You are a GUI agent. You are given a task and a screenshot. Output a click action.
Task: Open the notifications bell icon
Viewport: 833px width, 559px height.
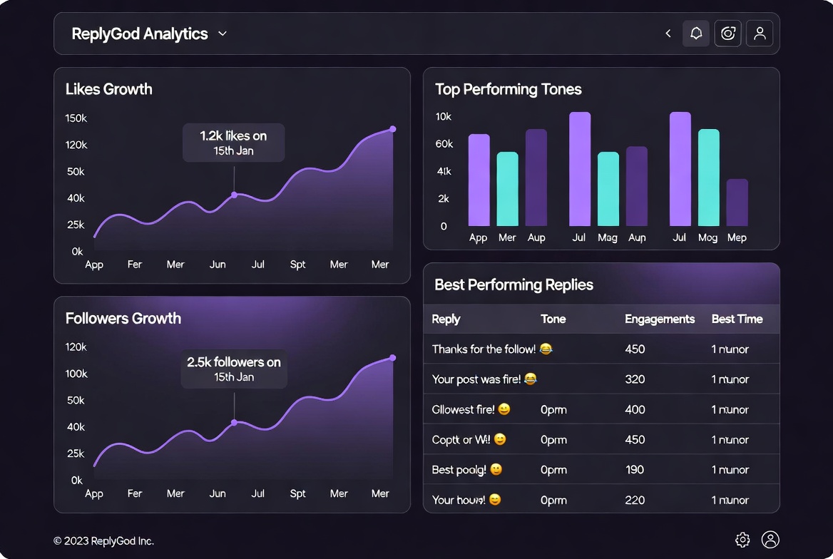696,34
